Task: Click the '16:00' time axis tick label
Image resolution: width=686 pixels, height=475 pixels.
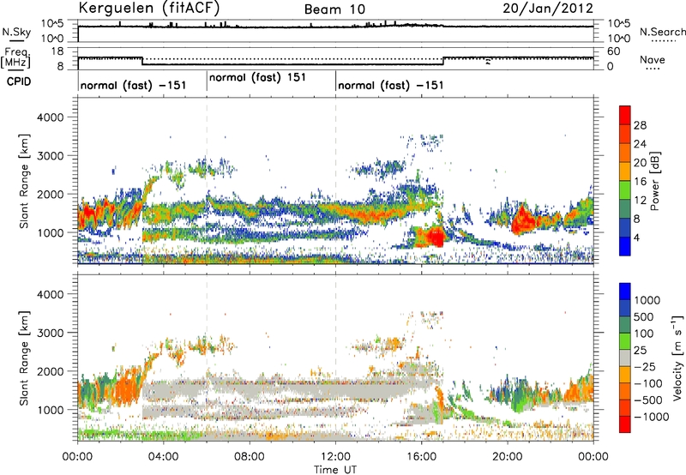Action: (x=421, y=457)
